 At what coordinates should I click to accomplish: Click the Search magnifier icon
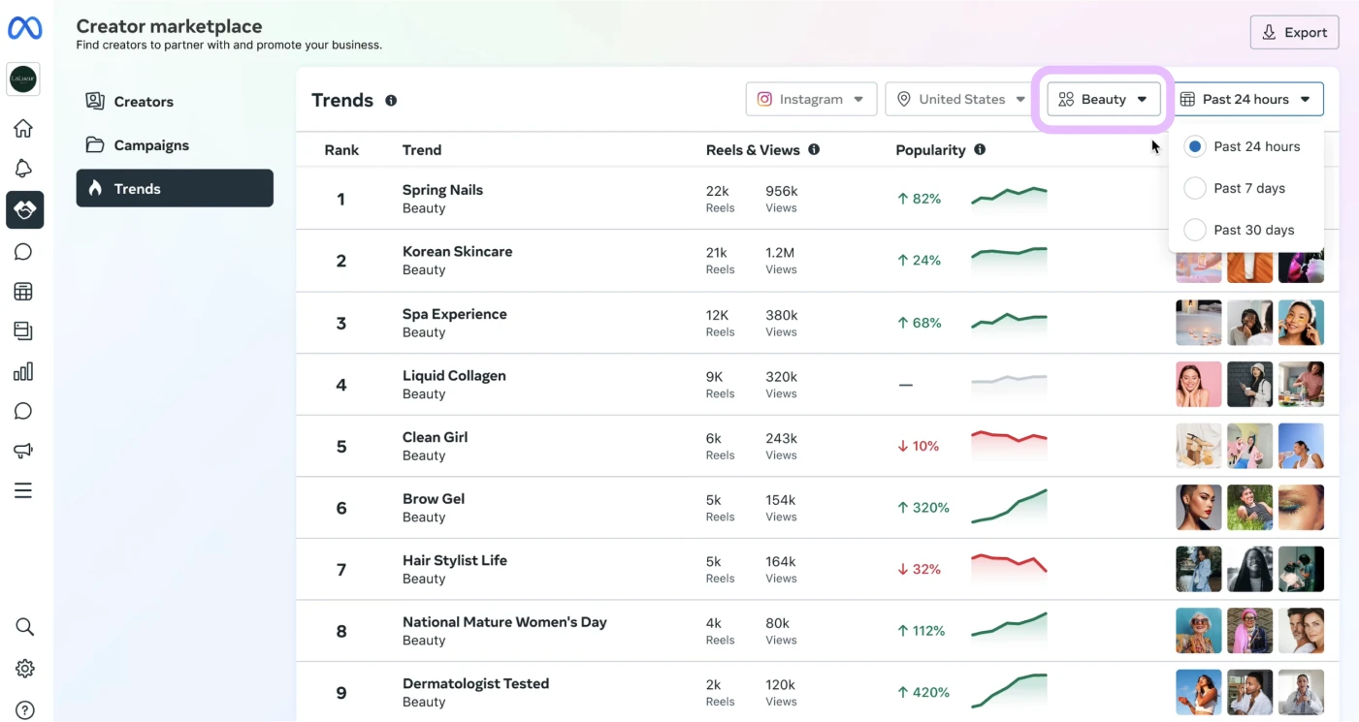click(x=24, y=627)
